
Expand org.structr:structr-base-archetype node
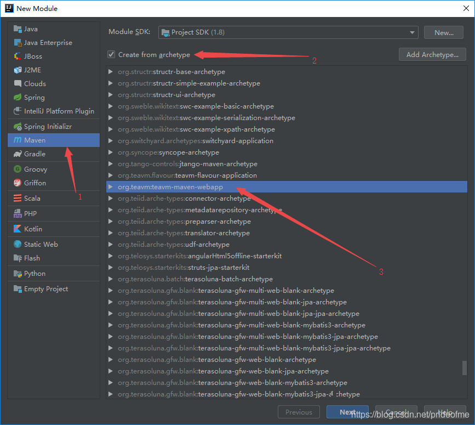[111, 71]
